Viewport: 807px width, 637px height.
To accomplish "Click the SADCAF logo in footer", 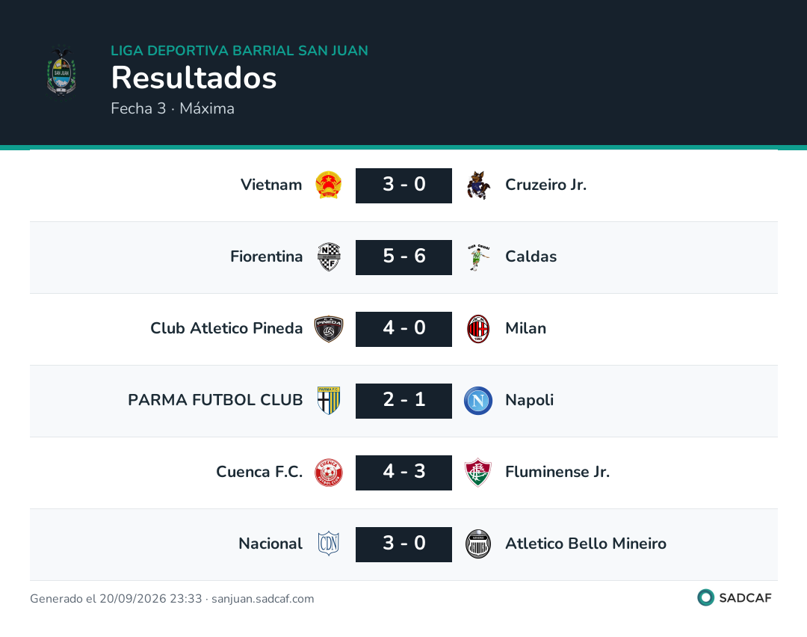I will tap(735, 597).
